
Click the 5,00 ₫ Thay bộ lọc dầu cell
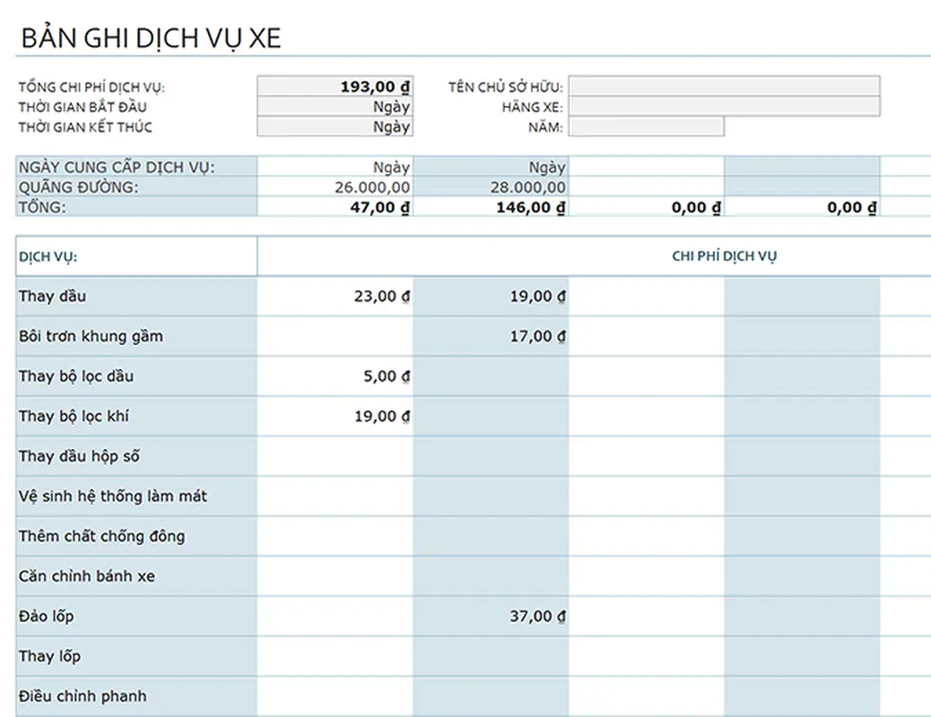(x=335, y=376)
